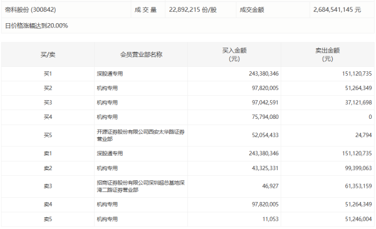Screen dimensions: 376x229
Task: Select the note 日价格涨幅达到20.00%
Action: 36,26
